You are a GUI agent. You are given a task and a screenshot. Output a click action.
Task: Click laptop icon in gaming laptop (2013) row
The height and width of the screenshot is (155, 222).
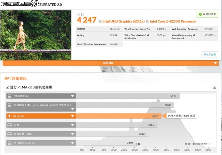click(x=10, y=134)
